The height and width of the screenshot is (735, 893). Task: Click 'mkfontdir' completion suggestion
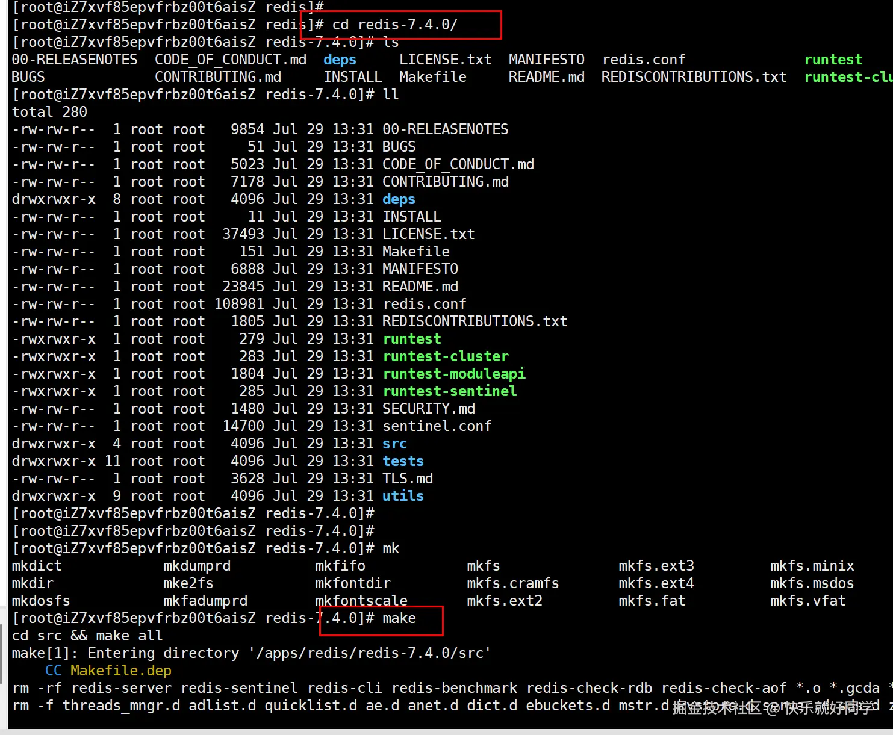click(x=353, y=583)
